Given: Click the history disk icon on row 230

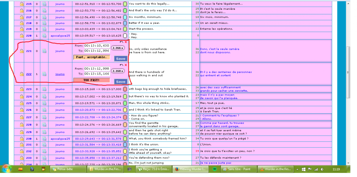Looking at the screenshot, I should [x=44, y=139].
